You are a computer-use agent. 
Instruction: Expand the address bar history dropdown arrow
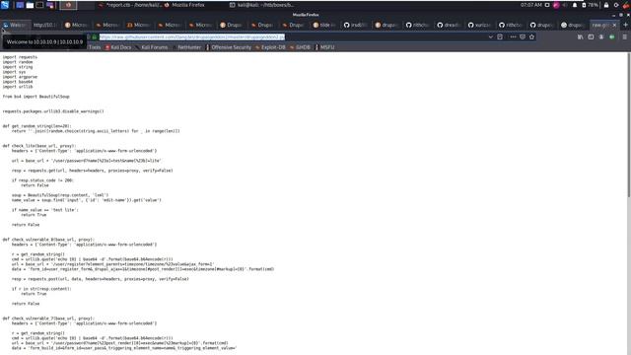[491, 37]
